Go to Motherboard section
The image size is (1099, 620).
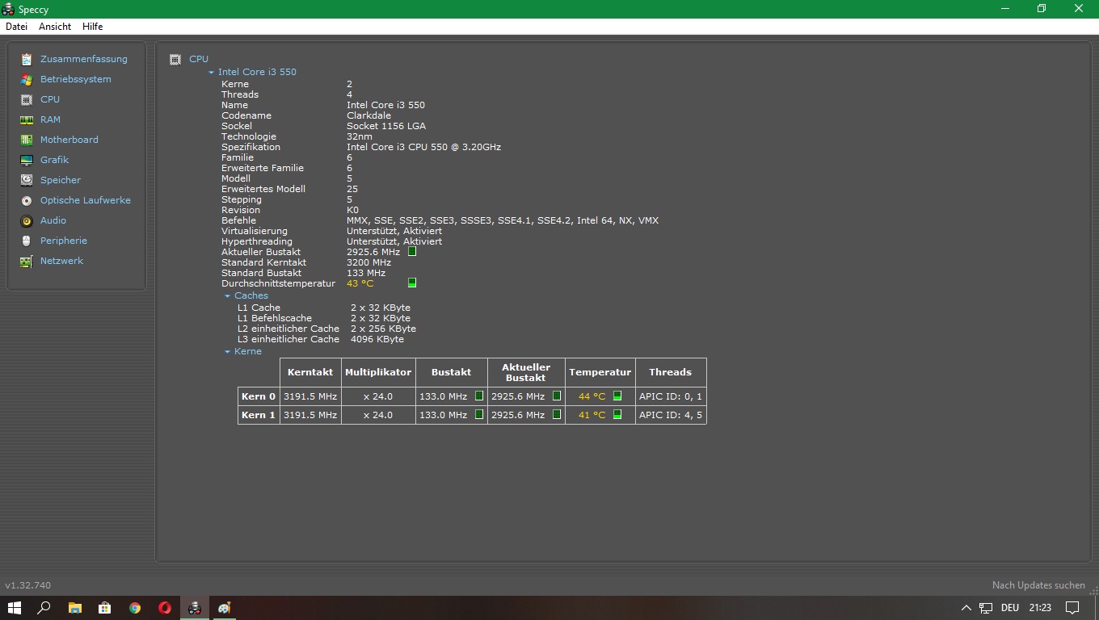69,140
